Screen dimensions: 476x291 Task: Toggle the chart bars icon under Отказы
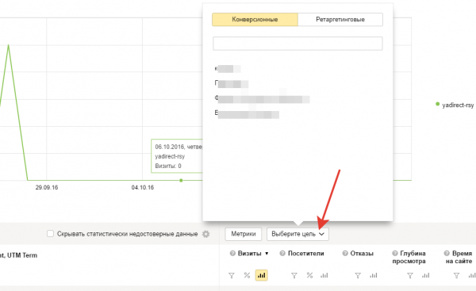pos(374,275)
